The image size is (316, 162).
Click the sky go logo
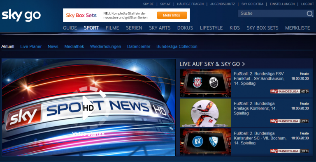21,15
